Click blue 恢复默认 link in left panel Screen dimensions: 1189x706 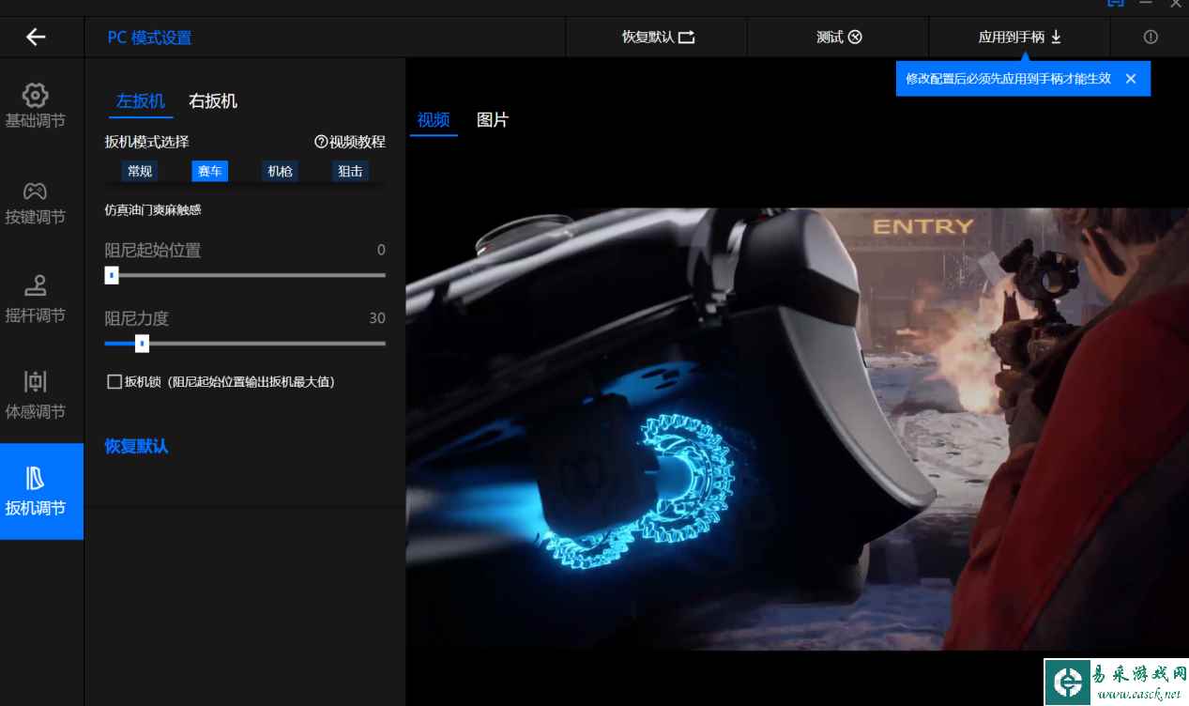pyautogui.click(x=136, y=446)
